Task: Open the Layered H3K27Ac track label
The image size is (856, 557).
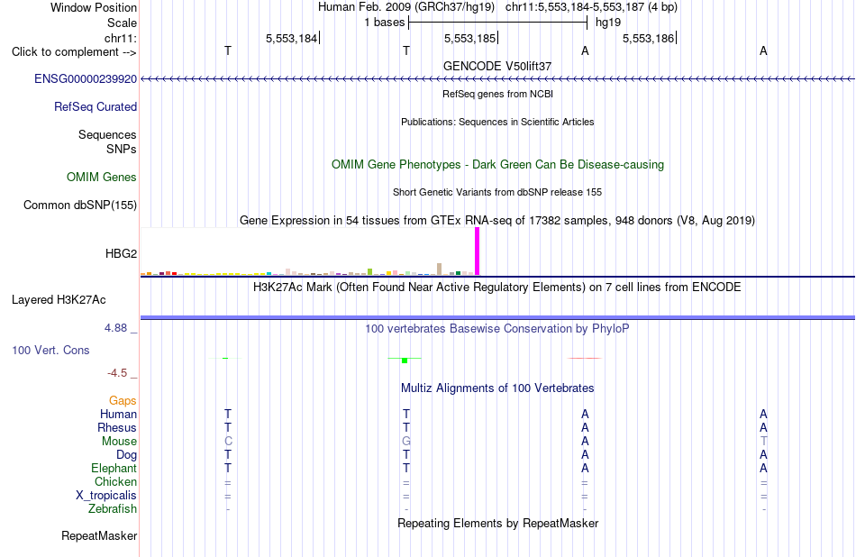Action: pos(59,300)
